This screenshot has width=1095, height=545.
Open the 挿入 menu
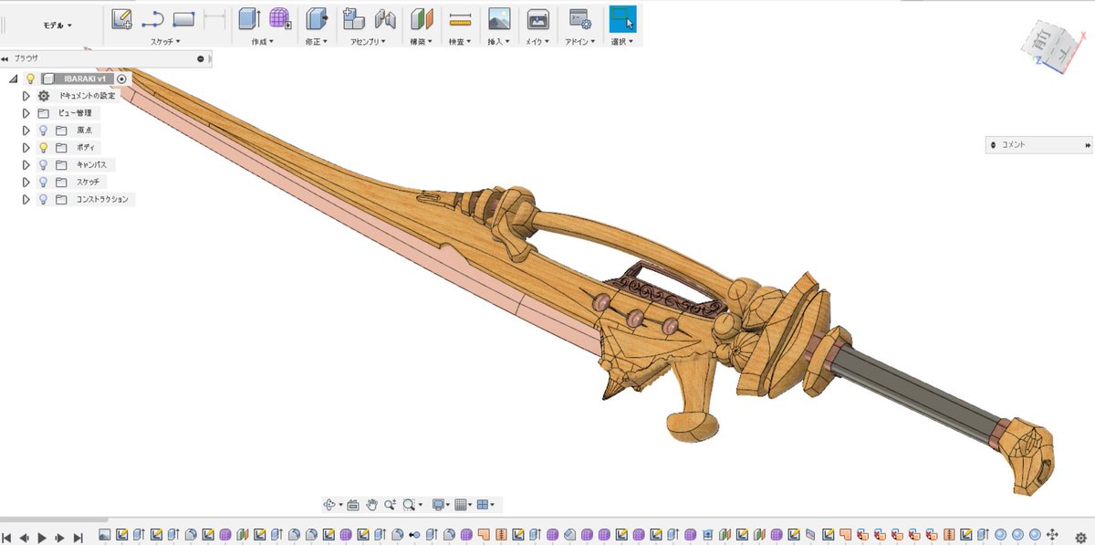pyautogui.click(x=499, y=41)
